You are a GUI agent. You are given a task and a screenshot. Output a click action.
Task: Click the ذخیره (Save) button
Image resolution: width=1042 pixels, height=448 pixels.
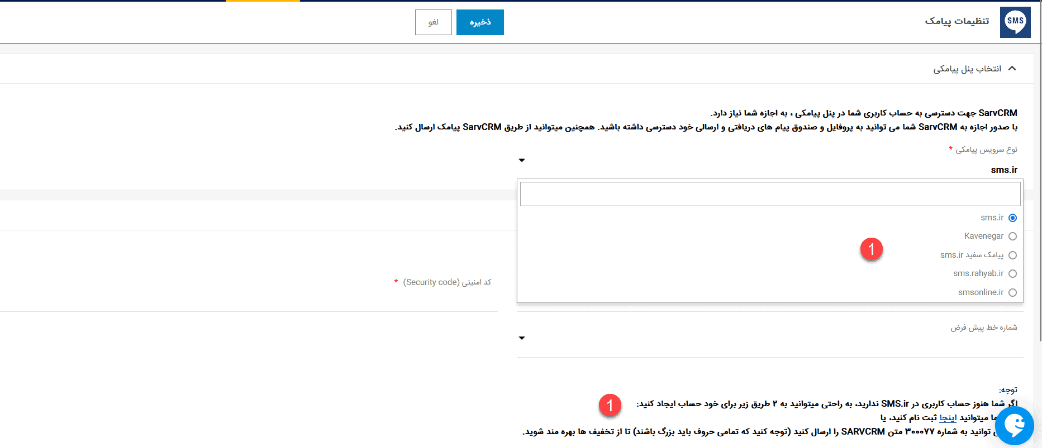(x=480, y=22)
